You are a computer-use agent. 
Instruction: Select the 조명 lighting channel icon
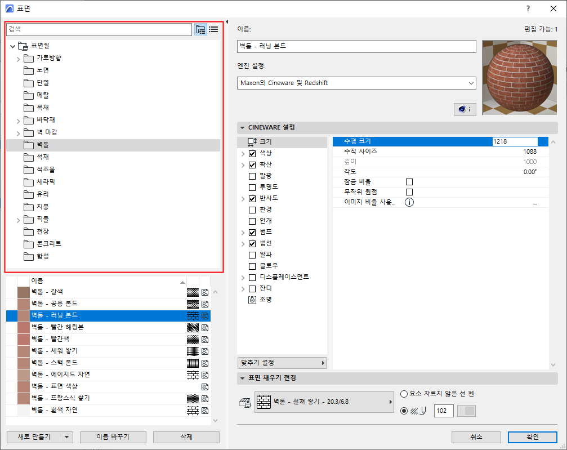[x=252, y=300]
